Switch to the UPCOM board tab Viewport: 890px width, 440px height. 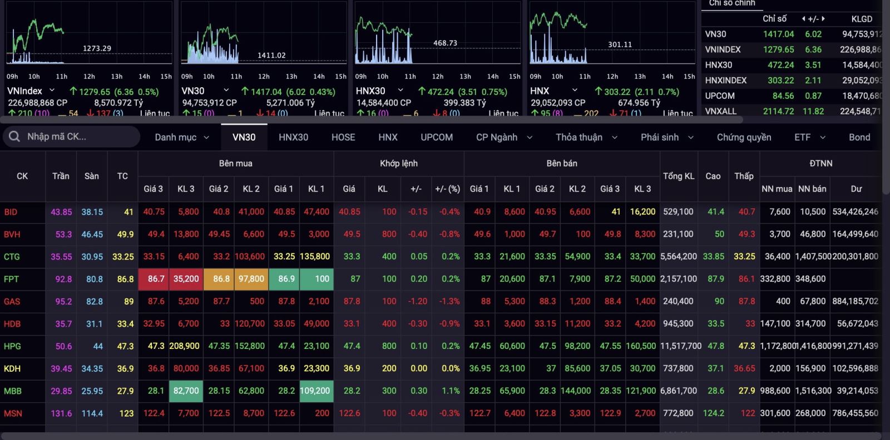437,137
